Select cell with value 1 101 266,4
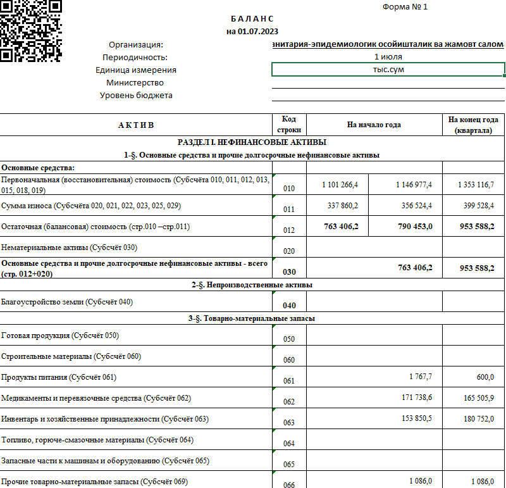Image resolution: width=506 pixels, height=488 pixels. click(337, 184)
